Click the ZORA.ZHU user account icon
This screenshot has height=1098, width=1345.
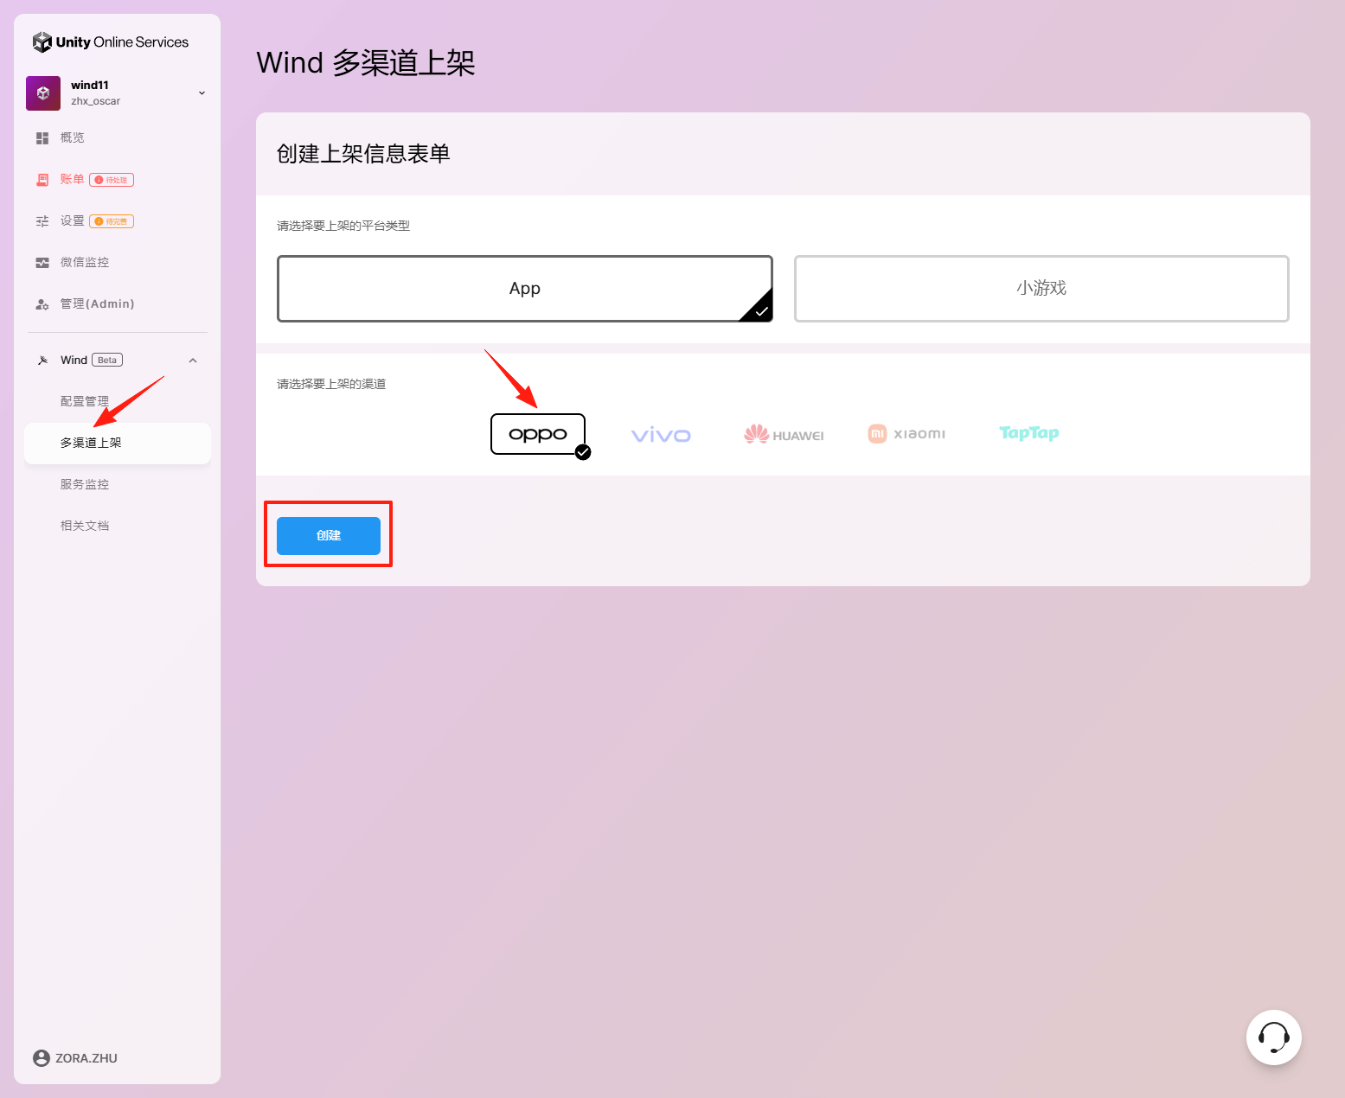point(41,1058)
